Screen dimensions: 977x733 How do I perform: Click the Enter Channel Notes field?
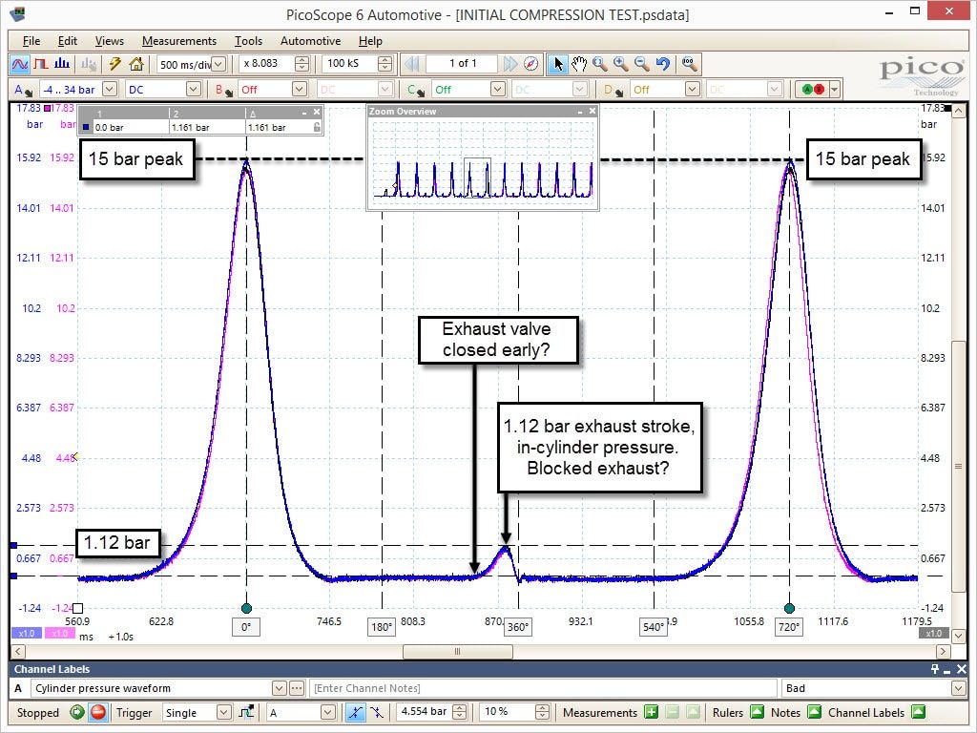click(x=542, y=688)
